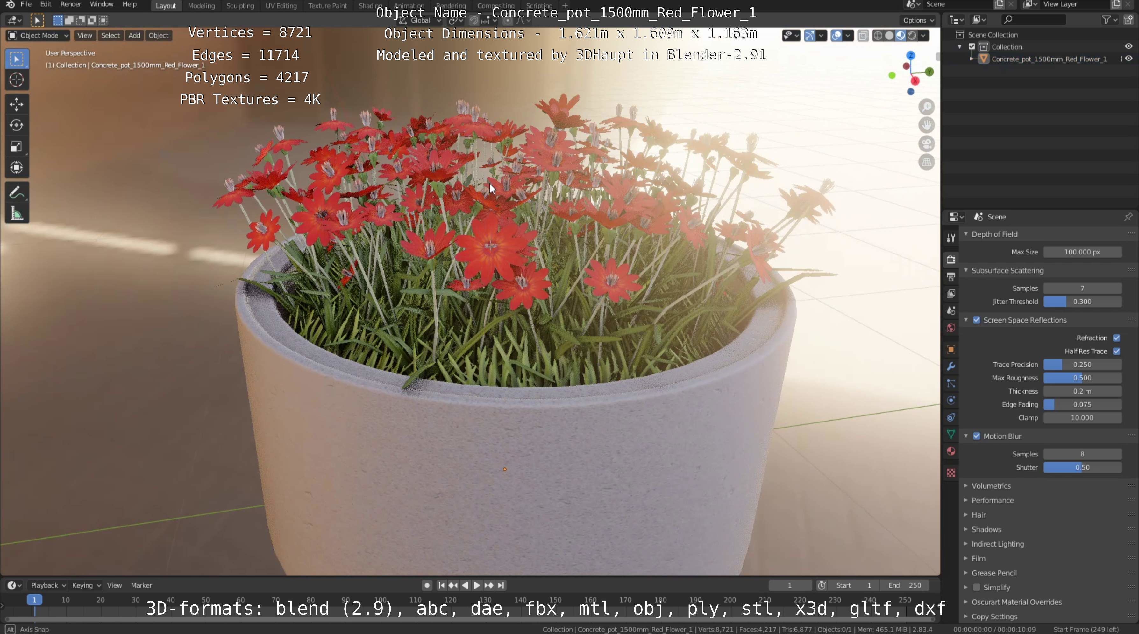Toggle the Motion Blur checkbox
The height and width of the screenshot is (634, 1139).
click(x=976, y=436)
